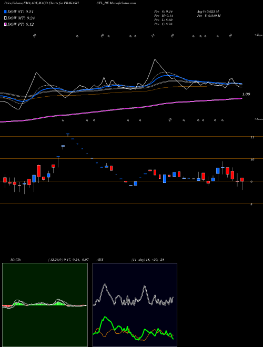
Task: Click the price axis label '8'
Action: [x=251, y=205]
